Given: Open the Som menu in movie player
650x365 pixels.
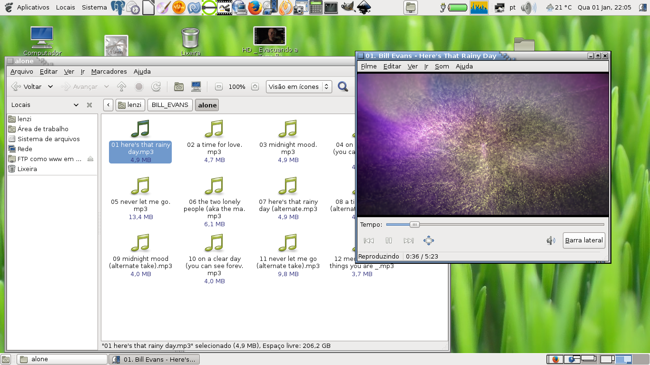Looking at the screenshot, I should coord(442,66).
